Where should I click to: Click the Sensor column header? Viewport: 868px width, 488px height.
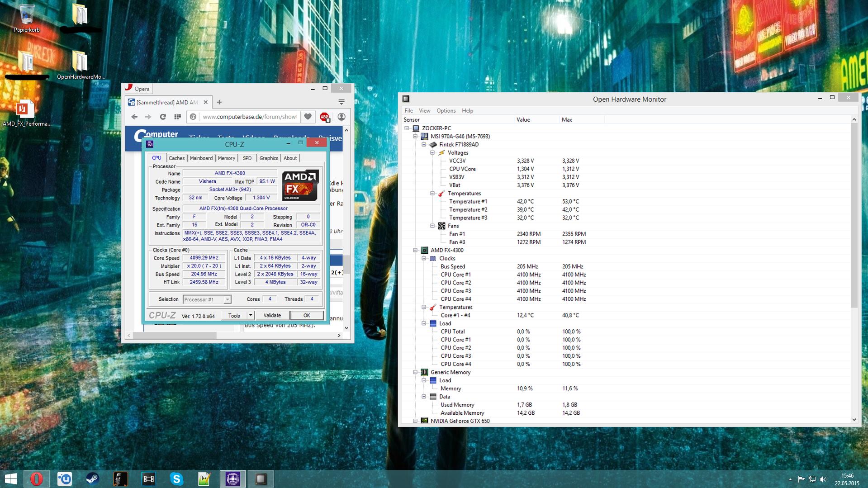[x=458, y=120]
